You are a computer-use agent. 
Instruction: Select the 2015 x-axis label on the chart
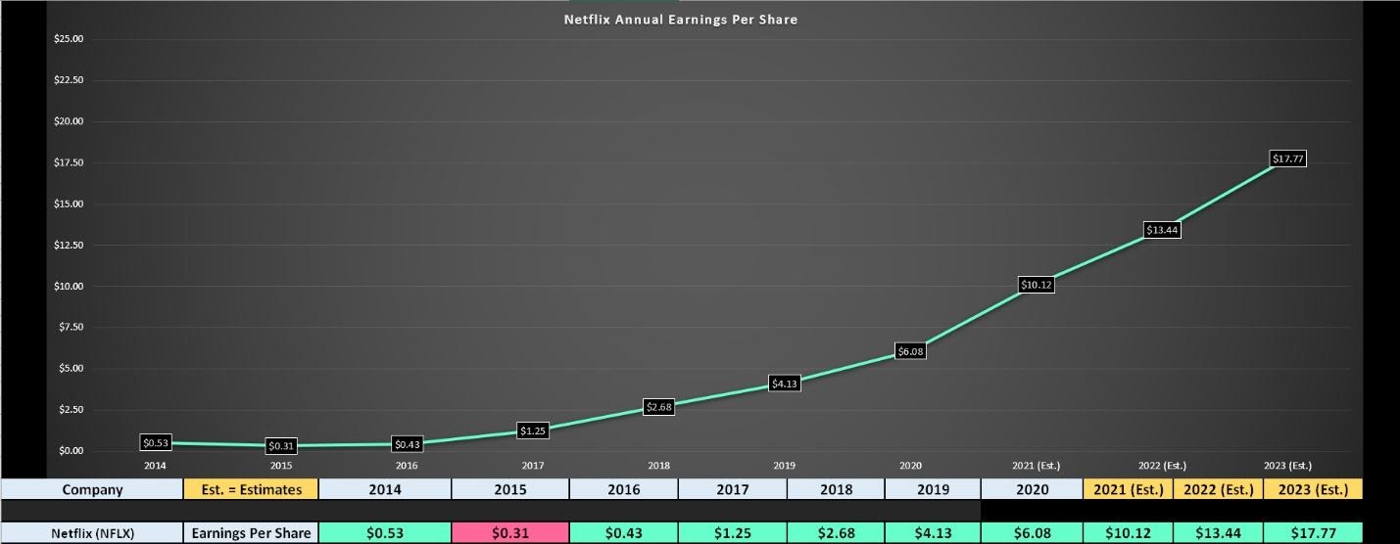pos(281,466)
